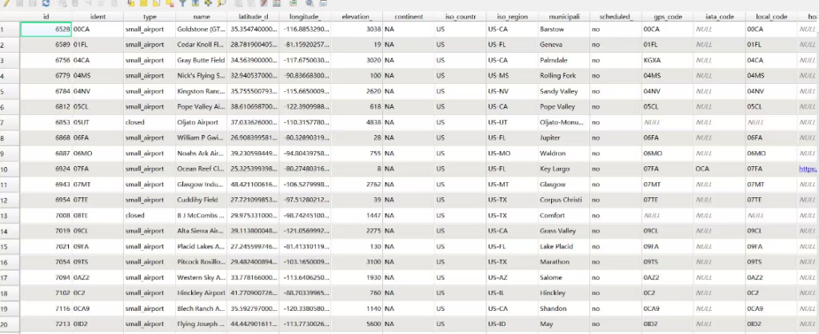Select row number 13 header
This screenshot has width=819, height=334.
click(x=10, y=216)
